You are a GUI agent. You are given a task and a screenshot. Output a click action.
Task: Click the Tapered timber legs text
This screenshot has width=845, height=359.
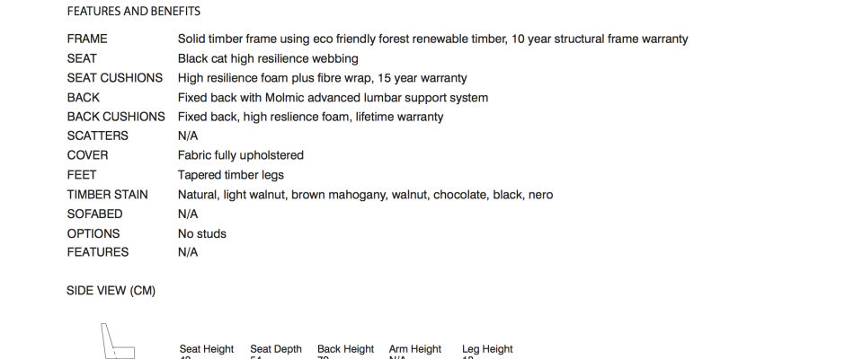point(231,175)
